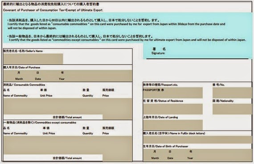The height and width of the screenshot is (164, 254).
Task: Click the 'Seller's Name' label
Action: tap(23, 51)
